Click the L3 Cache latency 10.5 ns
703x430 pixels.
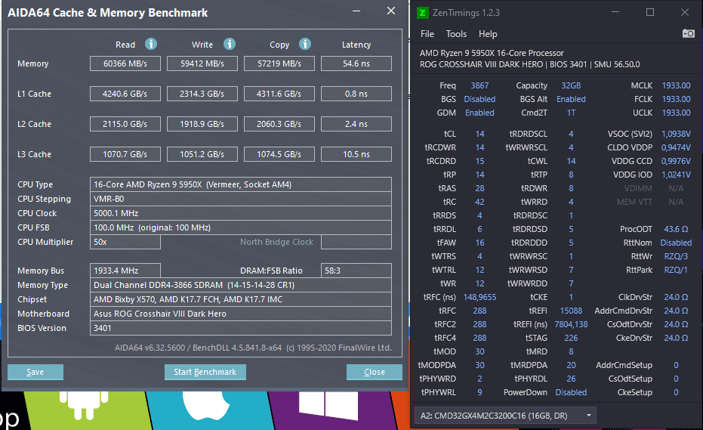click(x=356, y=154)
